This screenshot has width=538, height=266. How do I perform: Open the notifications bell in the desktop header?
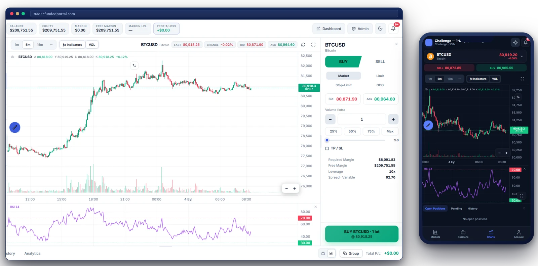(x=393, y=29)
